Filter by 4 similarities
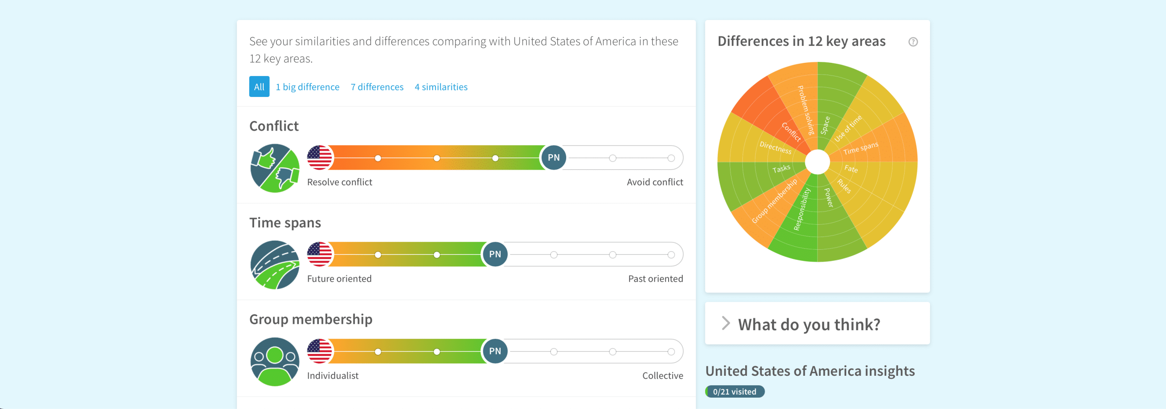The image size is (1166, 409). 441,87
